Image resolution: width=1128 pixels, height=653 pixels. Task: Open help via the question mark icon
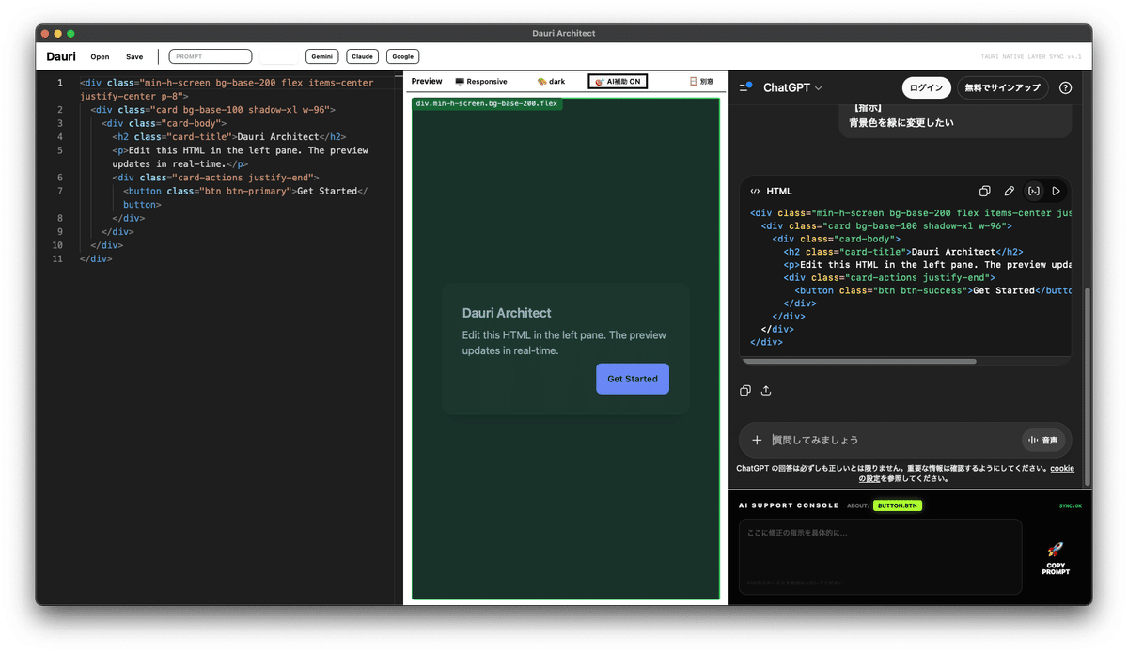point(1065,87)
